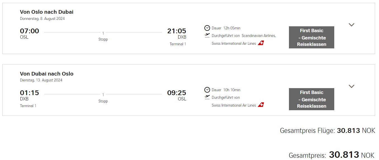Expand the Dubai to Oslo flight details
The width and height of the screenshot is (379, 160).
(351, 86)
